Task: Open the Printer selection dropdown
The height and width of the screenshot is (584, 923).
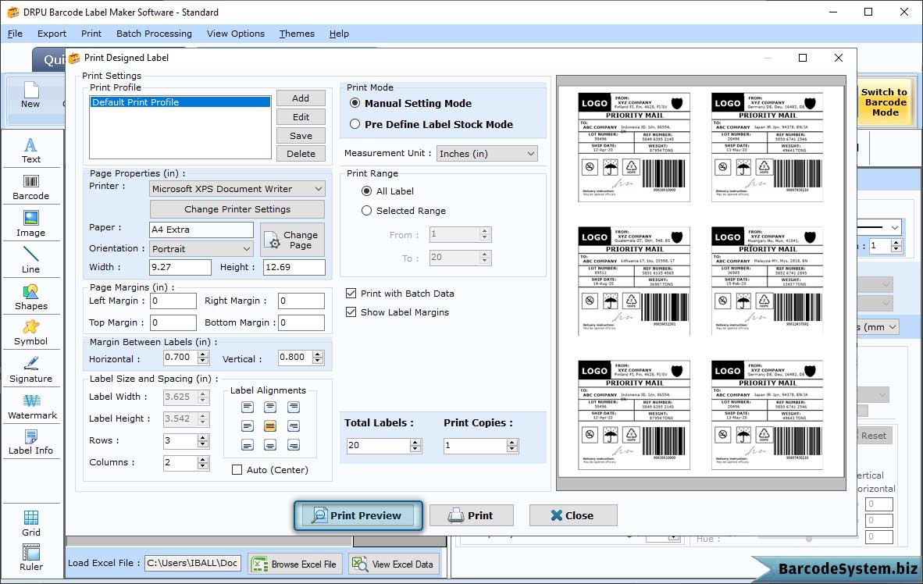Action: (237, 189)
